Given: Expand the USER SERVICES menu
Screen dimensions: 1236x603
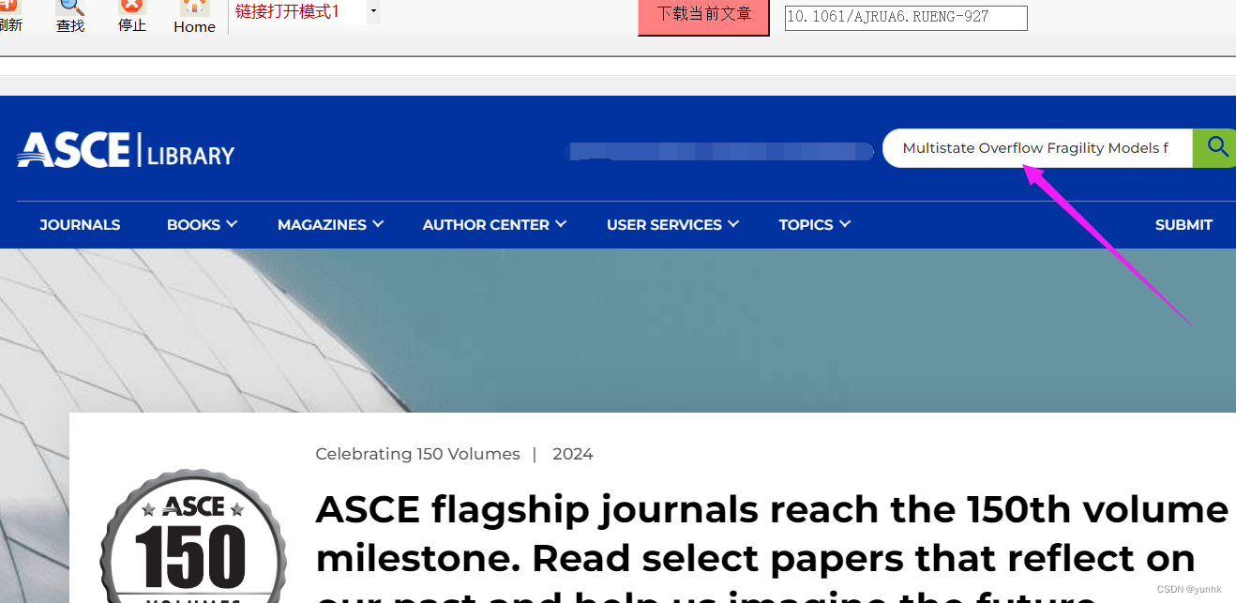Looking at the screenshot, I should pos(672,225).
